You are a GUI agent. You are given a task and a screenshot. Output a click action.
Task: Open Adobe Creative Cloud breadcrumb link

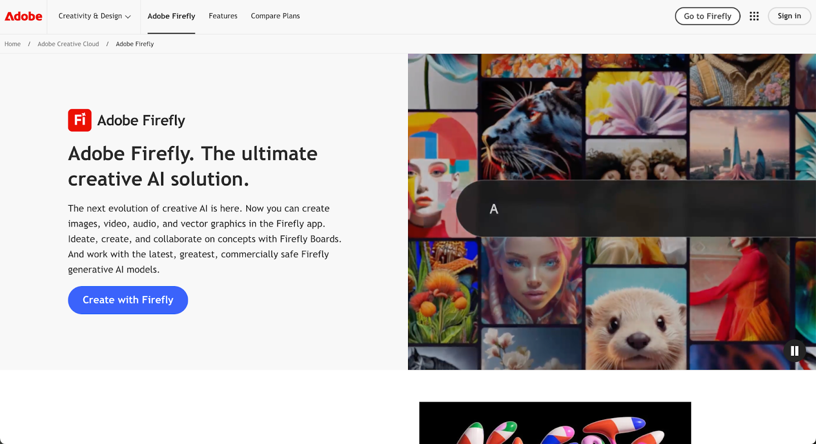tap(68, 44)
